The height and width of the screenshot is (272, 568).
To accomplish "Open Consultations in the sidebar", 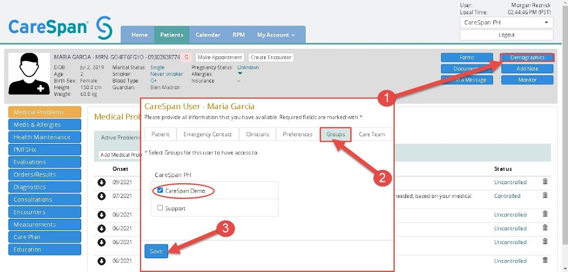I will coord(45,200).
